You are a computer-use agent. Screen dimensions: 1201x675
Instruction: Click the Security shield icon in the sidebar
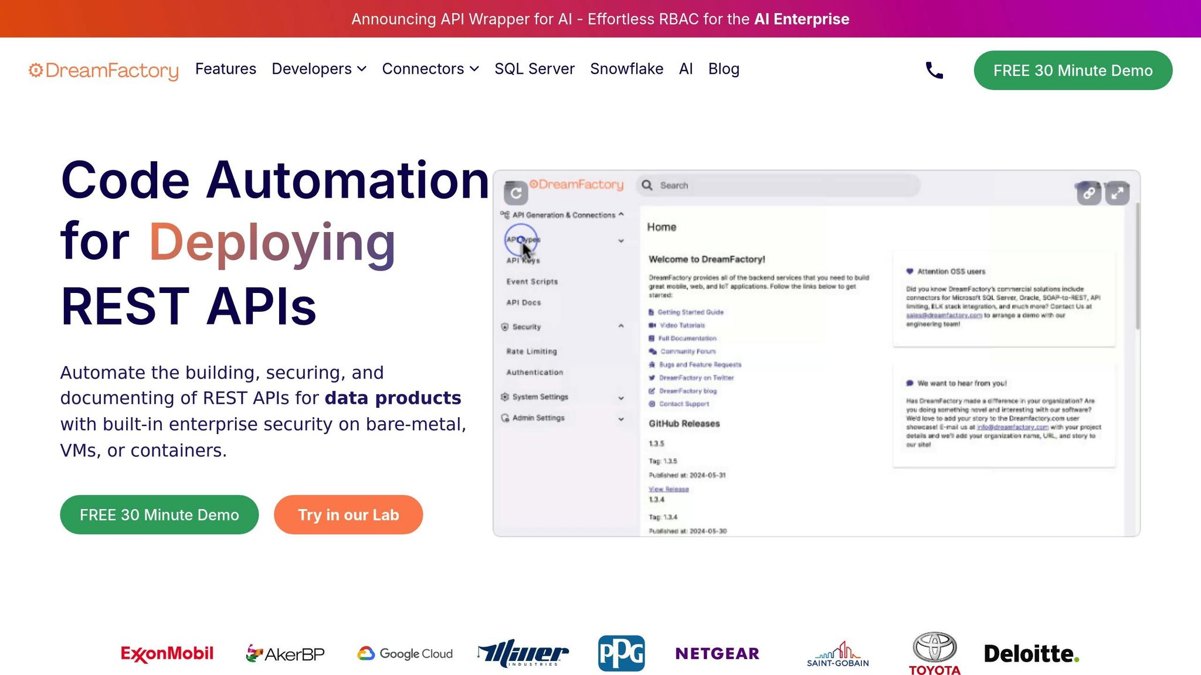[504, 327]
